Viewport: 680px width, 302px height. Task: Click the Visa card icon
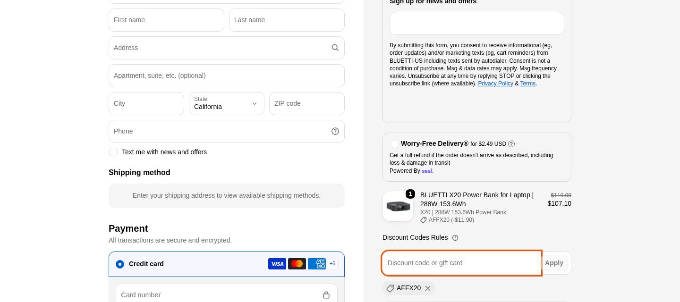(x=277, y=264)
